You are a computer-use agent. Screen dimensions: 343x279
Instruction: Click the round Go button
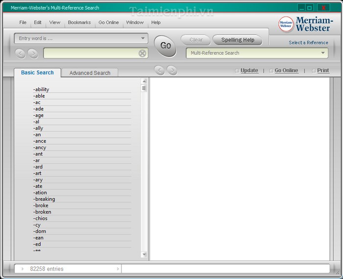pyautogui.click(x=166, y=46)
